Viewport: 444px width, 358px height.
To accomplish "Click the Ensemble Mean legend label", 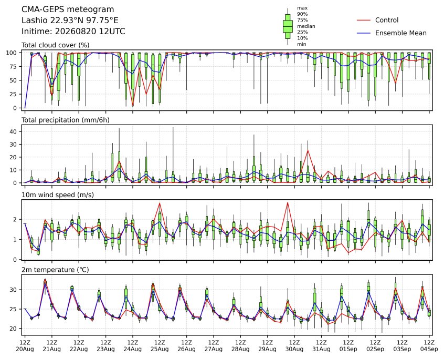I will point(400,33).
